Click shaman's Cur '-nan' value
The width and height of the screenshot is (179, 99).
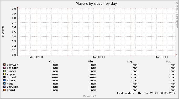[55, 81]
